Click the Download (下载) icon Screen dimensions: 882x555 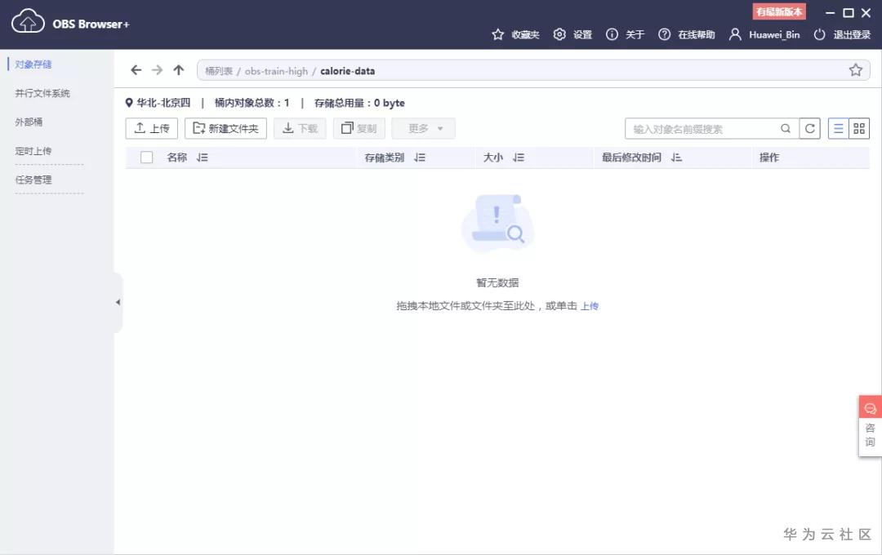pos(299,128)
